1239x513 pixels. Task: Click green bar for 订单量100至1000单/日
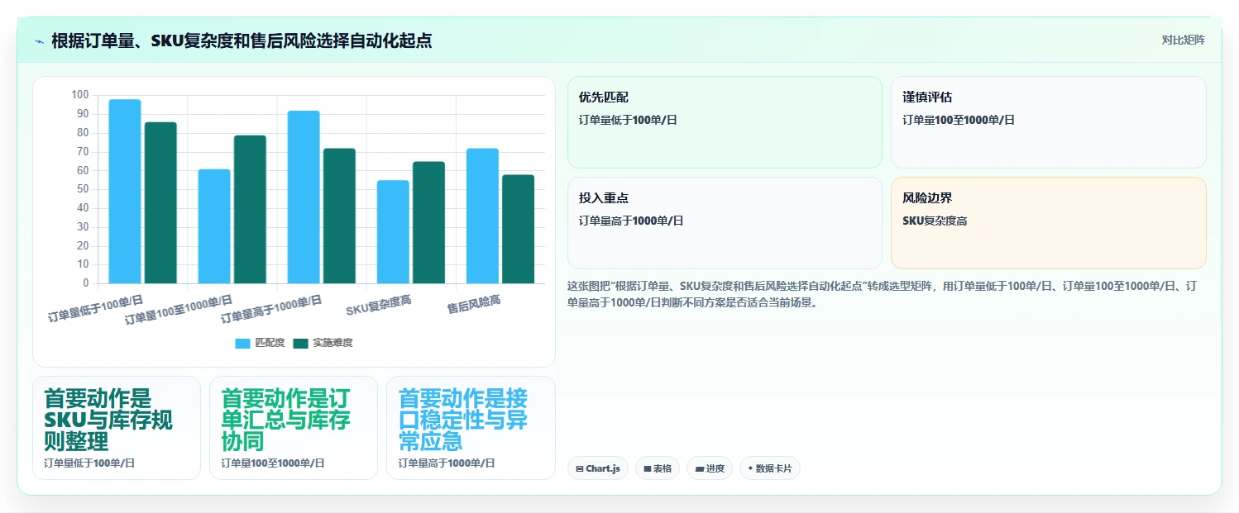(x=250, y=209)
